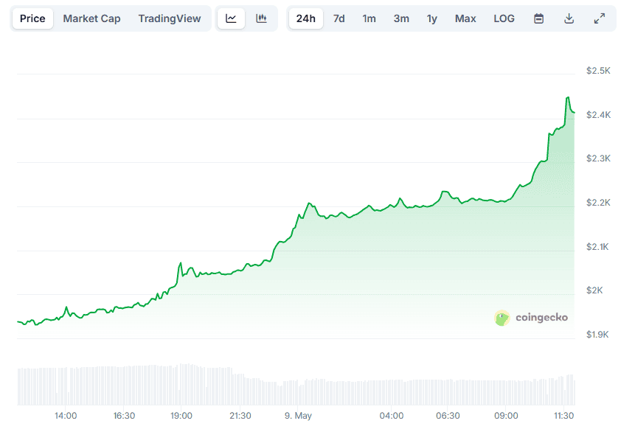Choose the 3m time range
Image resolution: width=621 pixels, height=429 pixels.
pyautogui.click(x=401, y=18)
